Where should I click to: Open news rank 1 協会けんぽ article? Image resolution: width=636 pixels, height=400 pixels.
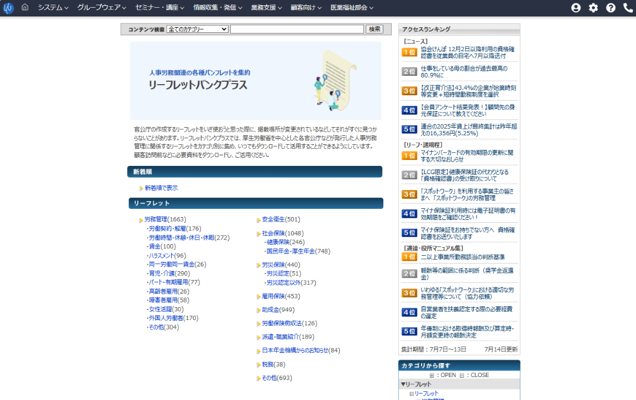(x=467, y=52)
